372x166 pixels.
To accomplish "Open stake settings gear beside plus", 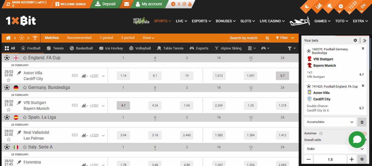I will [x=362, y=159].
